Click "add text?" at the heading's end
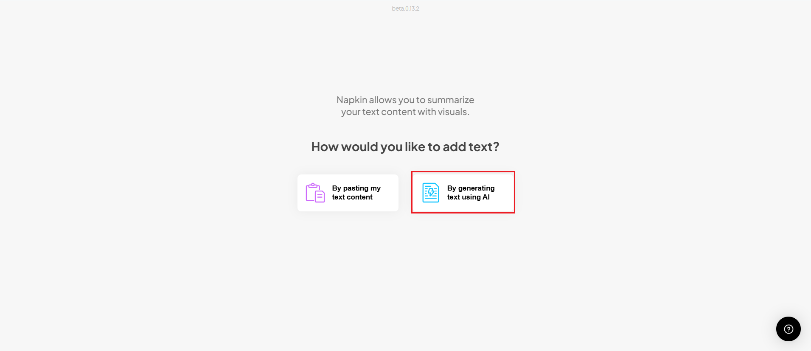Viewport: 811px width, 351px height. click(471, 147)
